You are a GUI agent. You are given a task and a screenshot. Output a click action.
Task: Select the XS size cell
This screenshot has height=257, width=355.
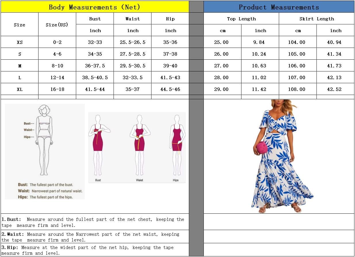coord(20,42)
